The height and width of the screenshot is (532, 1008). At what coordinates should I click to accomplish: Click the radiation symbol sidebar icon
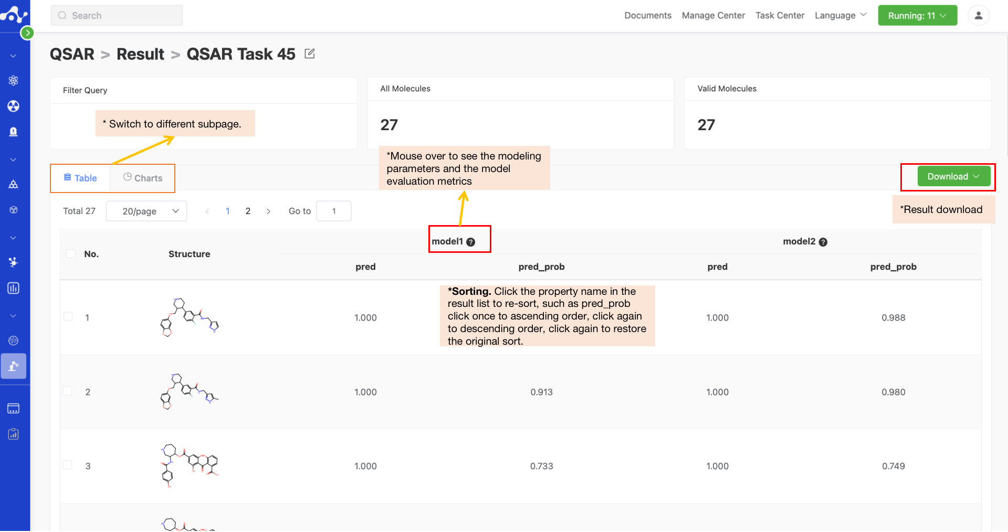coord(14,107)
